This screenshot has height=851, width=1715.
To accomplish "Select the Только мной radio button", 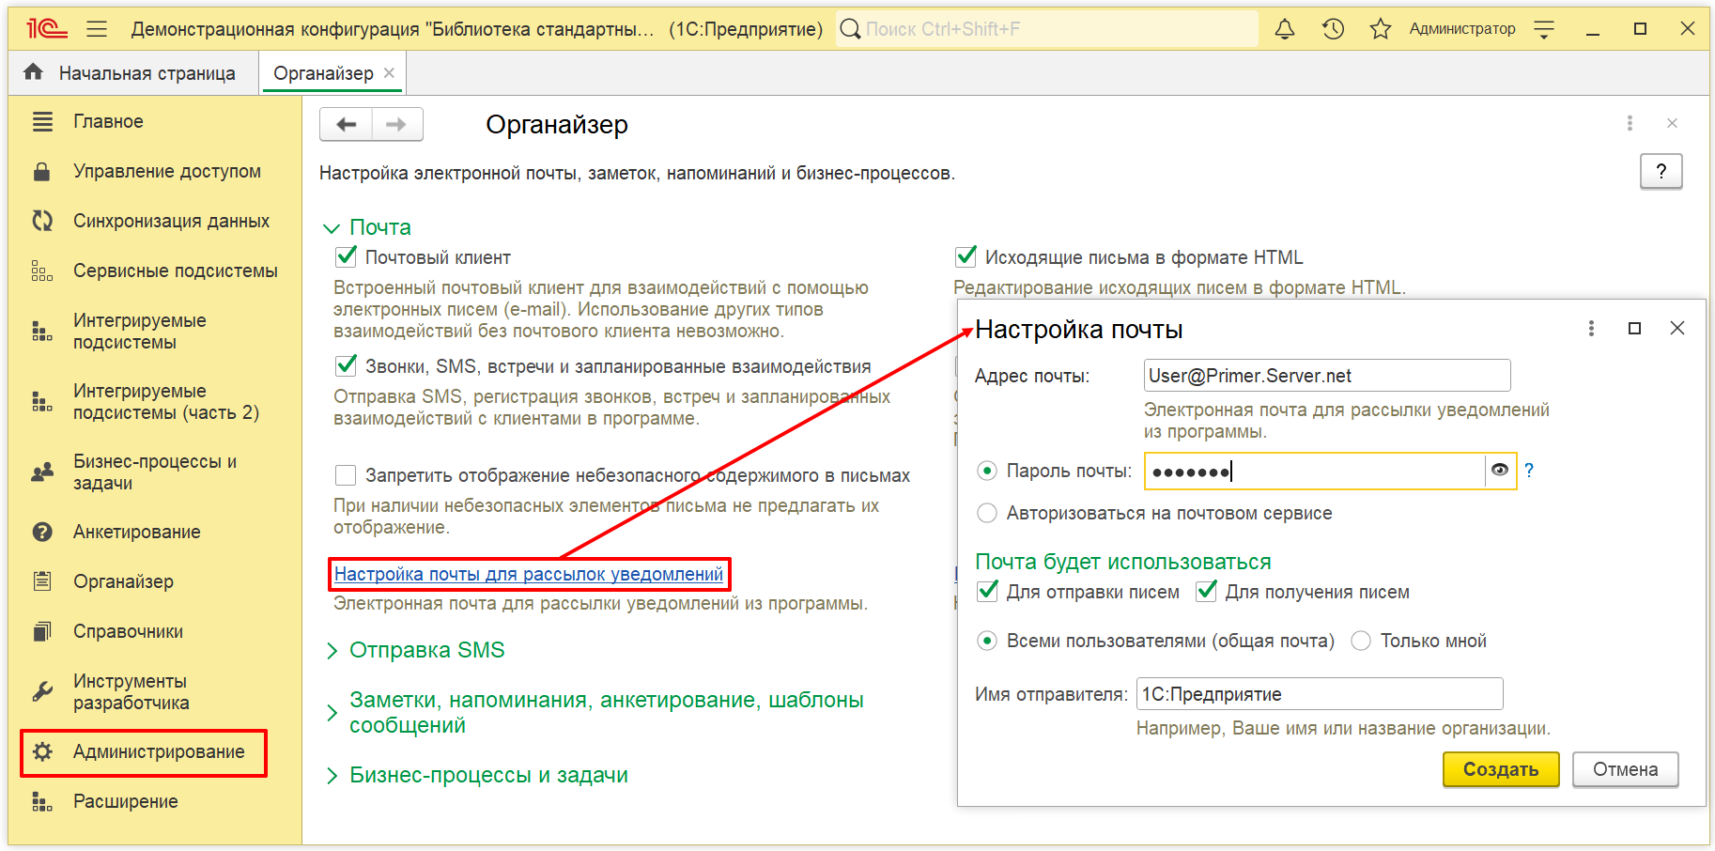I will 1361,641.
